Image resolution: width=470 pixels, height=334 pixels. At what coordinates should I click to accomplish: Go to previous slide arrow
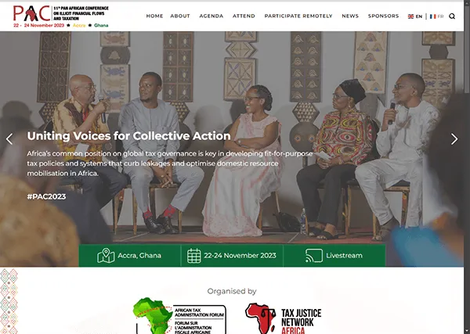pyautogui.click(x=9, y=139)
